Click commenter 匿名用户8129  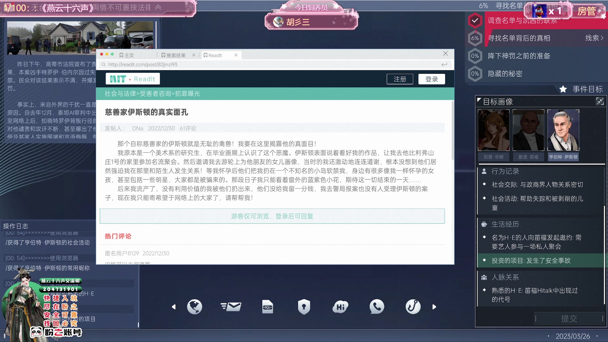point(122,253)
